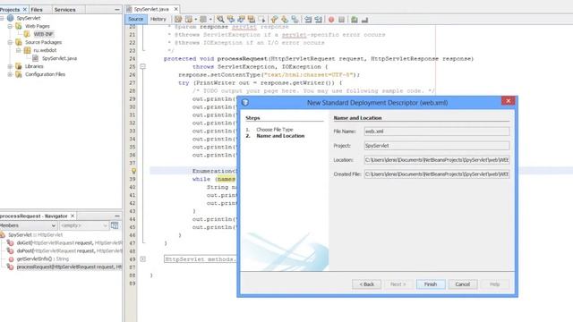573x322 pixels.
Task: Expand the Libraries node
Action: (10, 66)
